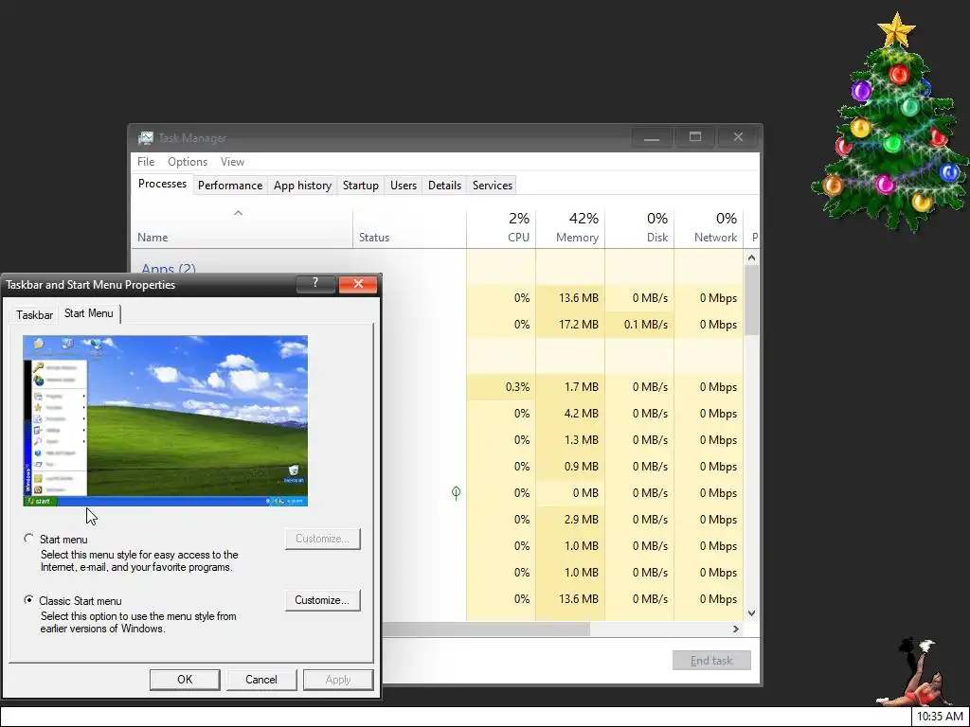The height and width of the screenshot is (727, 970).
Task: Click the horizontal scrollbar thumb in Task Manager
Action: click(x=486, y=629)
